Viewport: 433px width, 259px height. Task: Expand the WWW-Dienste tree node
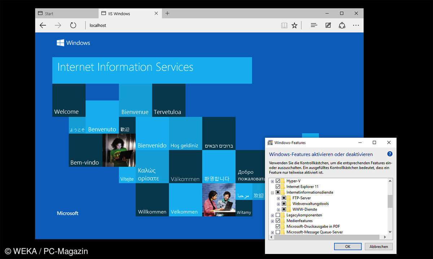coord(278,209)
